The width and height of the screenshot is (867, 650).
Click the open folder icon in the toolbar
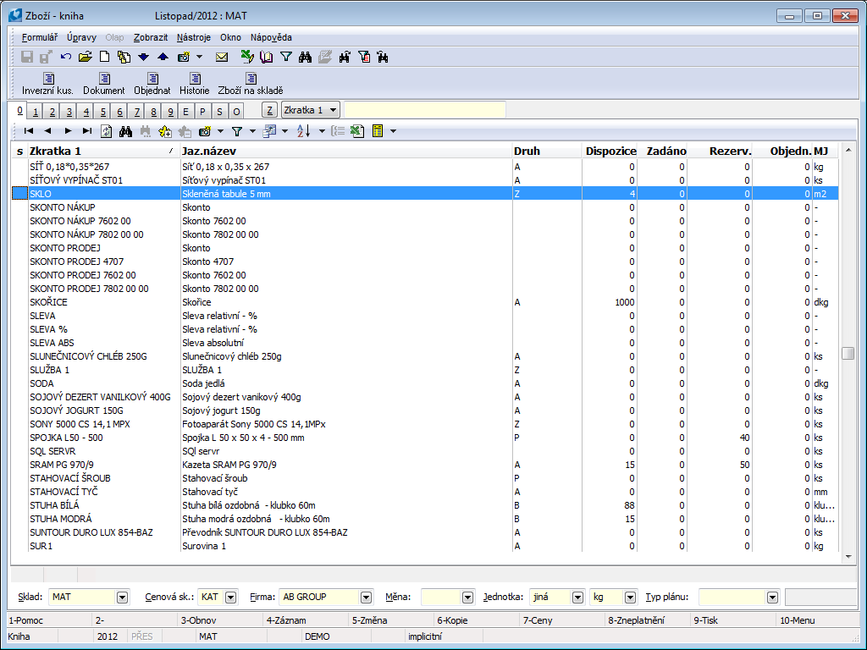85,58
